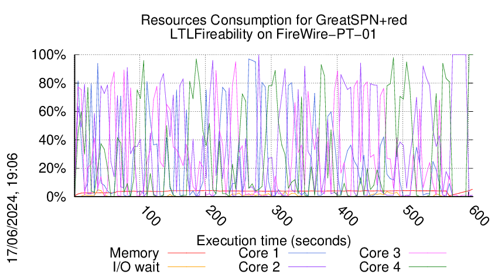Viewport: 498px width, 278px height.
Task: Click the pink Core 3 legend line sample
Action: (x=428, y=253)
